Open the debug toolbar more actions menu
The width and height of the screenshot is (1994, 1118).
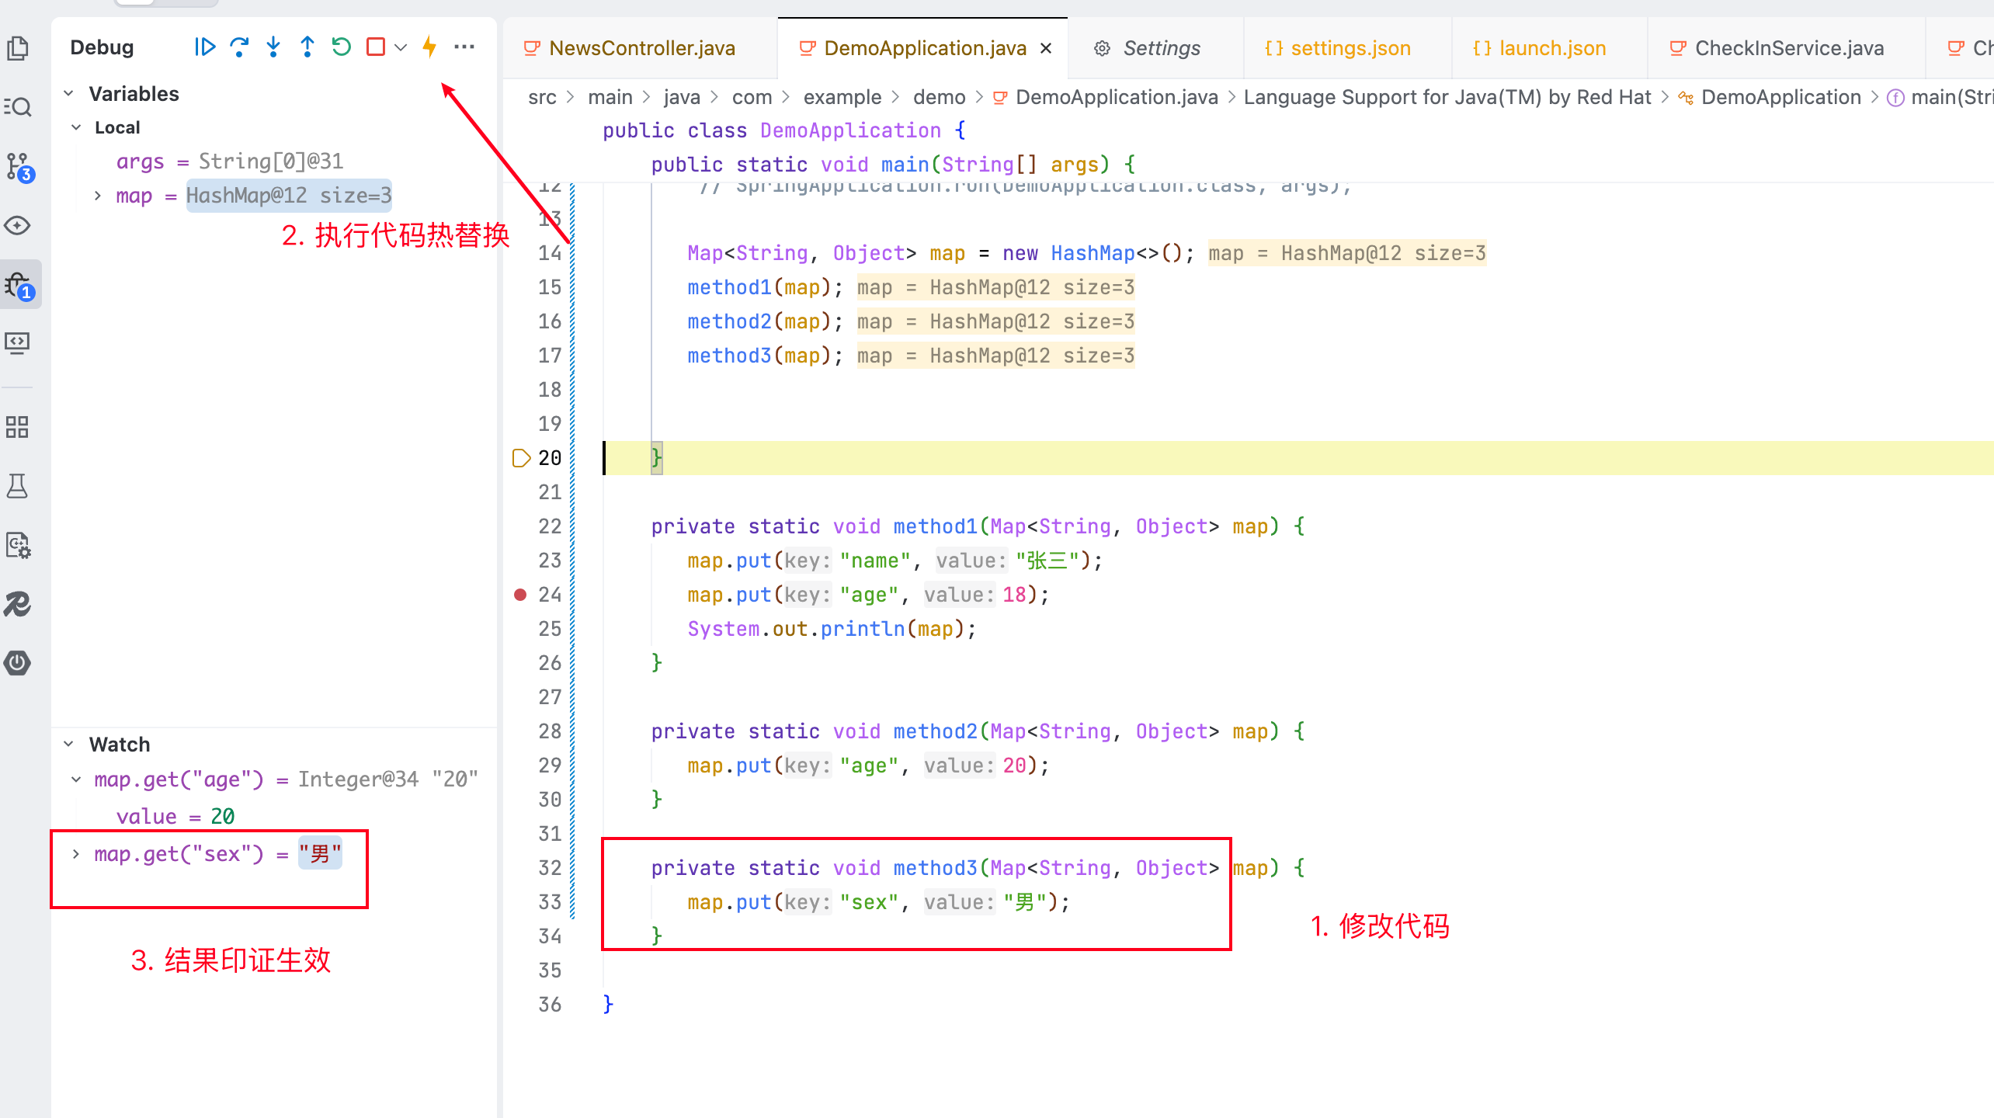pos(464,47)
